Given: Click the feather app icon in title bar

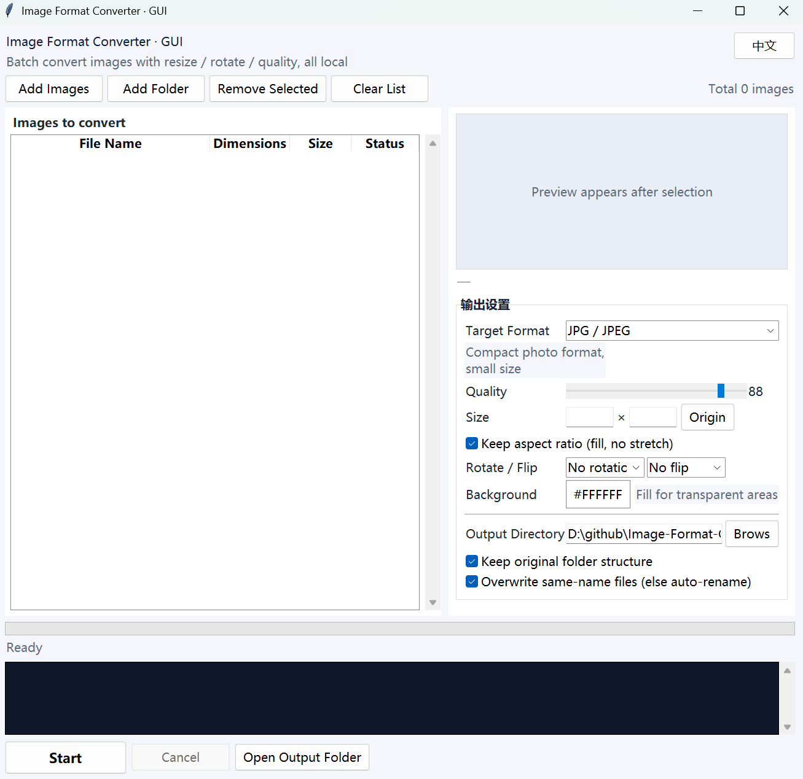Looking at the screenshot, I should pos(9,11).
